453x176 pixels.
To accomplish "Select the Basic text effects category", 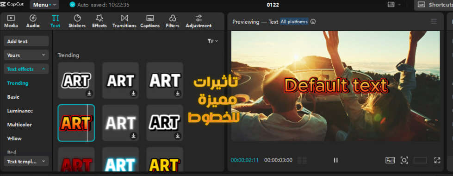I will coord(13,97).
